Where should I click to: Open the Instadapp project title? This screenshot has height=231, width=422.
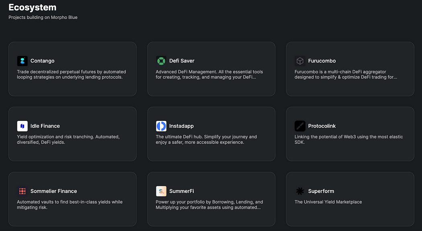pos(181,126)
